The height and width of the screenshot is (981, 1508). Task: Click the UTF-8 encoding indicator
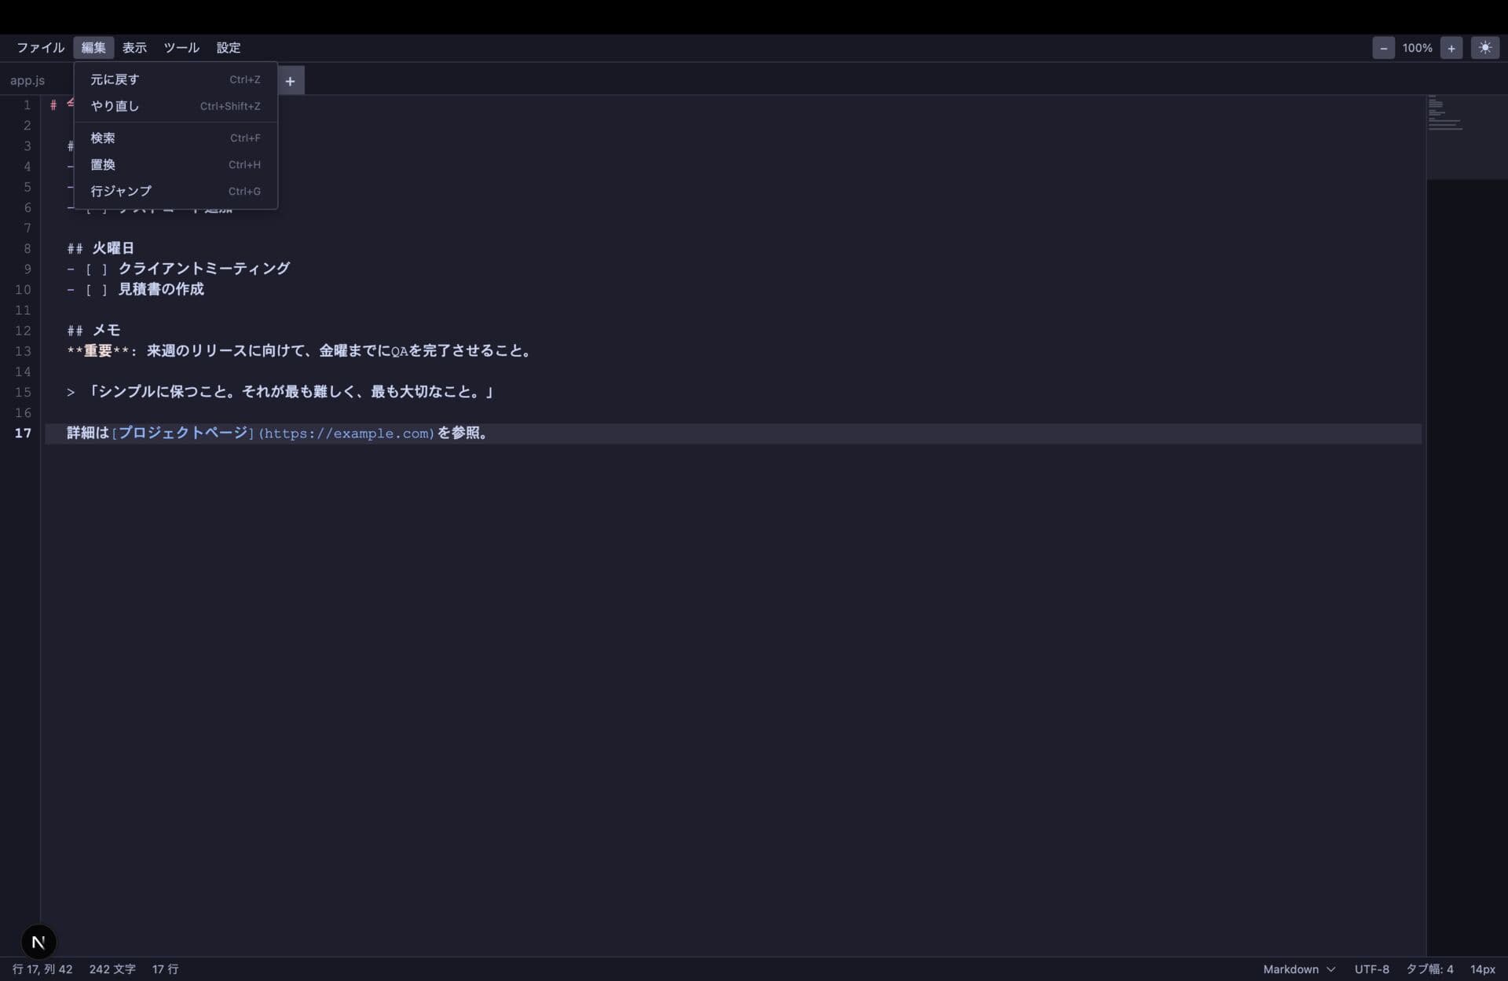[x=1371, y=969]
